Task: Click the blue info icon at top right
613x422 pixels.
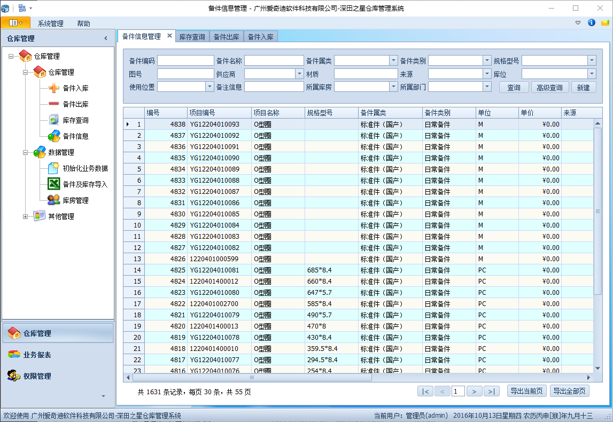Action: (x=592, y=22)
